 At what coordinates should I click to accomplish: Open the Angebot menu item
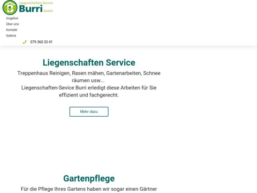[x=12, y=18]
